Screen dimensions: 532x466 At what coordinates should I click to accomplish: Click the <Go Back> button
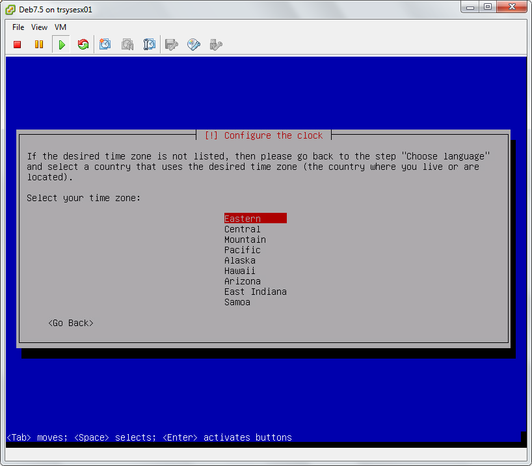[71, 323]
